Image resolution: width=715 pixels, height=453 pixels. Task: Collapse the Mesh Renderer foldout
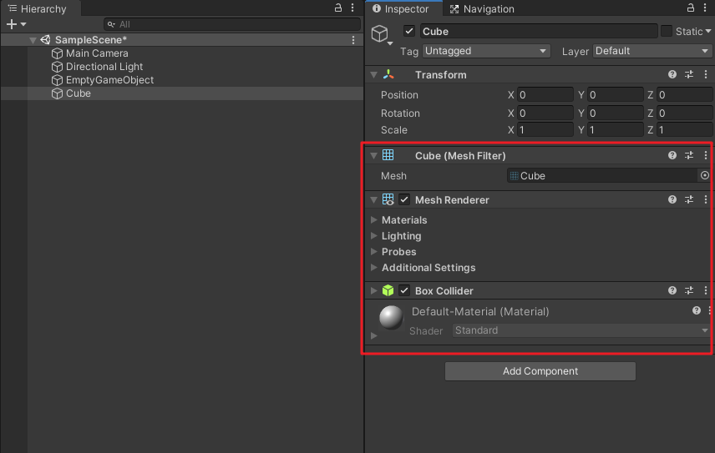click(x=374, y=200)
